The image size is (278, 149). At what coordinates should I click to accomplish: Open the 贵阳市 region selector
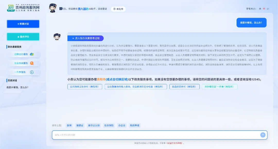pyautogui.click(x=118, y=9)
